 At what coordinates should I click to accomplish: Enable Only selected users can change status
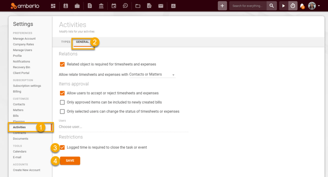(62, 112)
